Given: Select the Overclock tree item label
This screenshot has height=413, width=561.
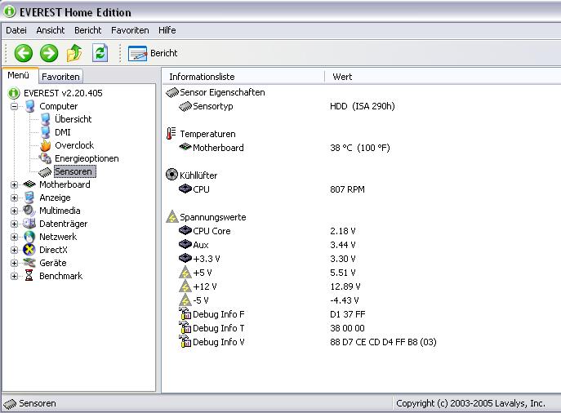Looking at the screenshot, I should tap(74, 145).
